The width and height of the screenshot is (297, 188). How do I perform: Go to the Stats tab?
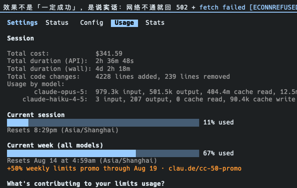(155, 23)
